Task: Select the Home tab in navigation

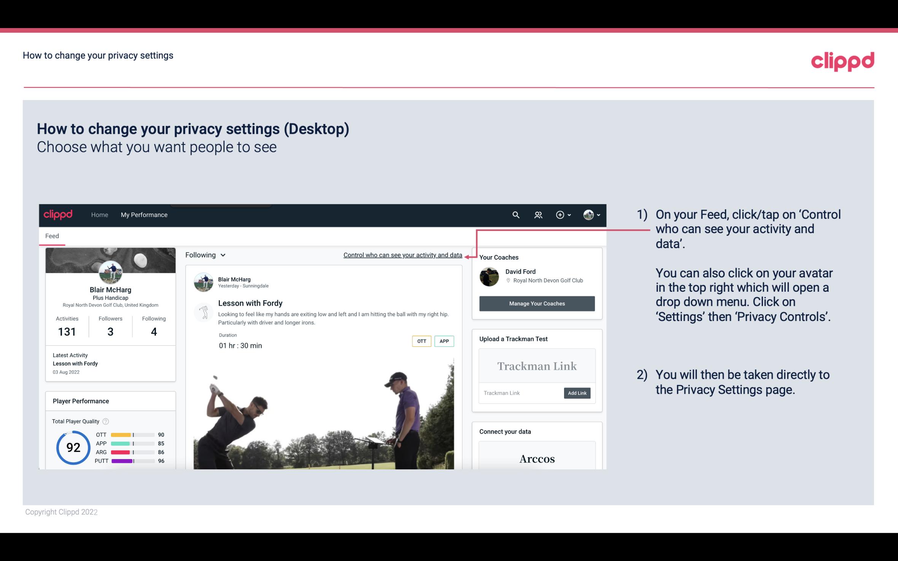Action: (x=99, y=215)
